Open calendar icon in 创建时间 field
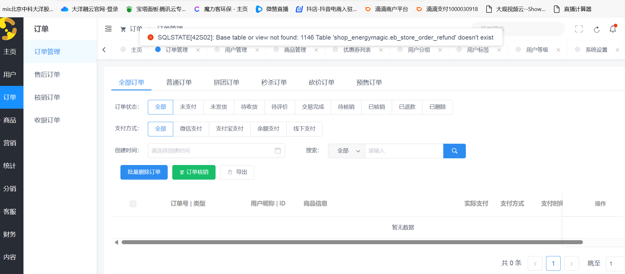625x274 pixels. click(278, 151)
